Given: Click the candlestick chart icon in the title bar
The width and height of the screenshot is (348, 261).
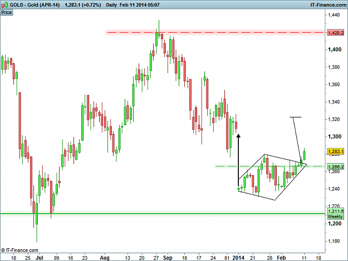Looking at the screenshot, I should (4, 4).
